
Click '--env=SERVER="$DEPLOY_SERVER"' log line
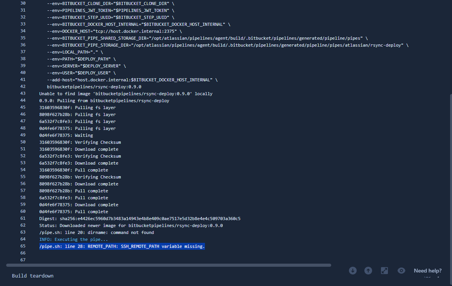coord(86,66)
